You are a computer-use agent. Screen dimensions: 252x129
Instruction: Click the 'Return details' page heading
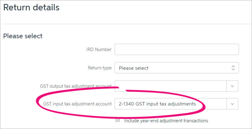31,8
